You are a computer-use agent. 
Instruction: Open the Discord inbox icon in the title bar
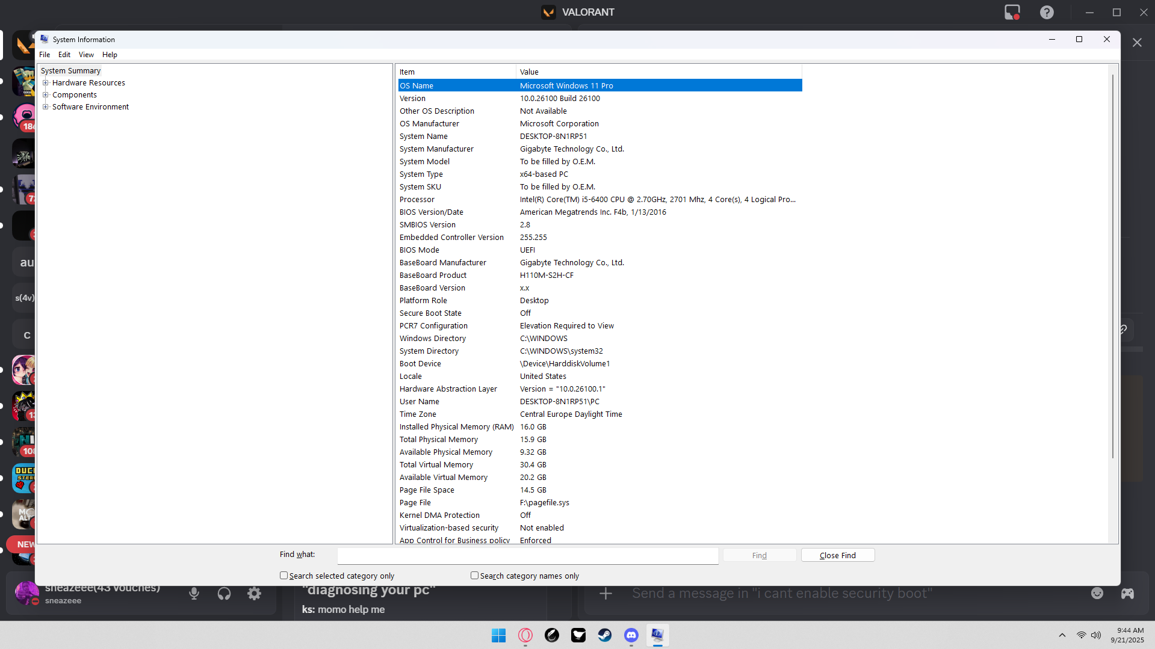[x=1012, y=12]
